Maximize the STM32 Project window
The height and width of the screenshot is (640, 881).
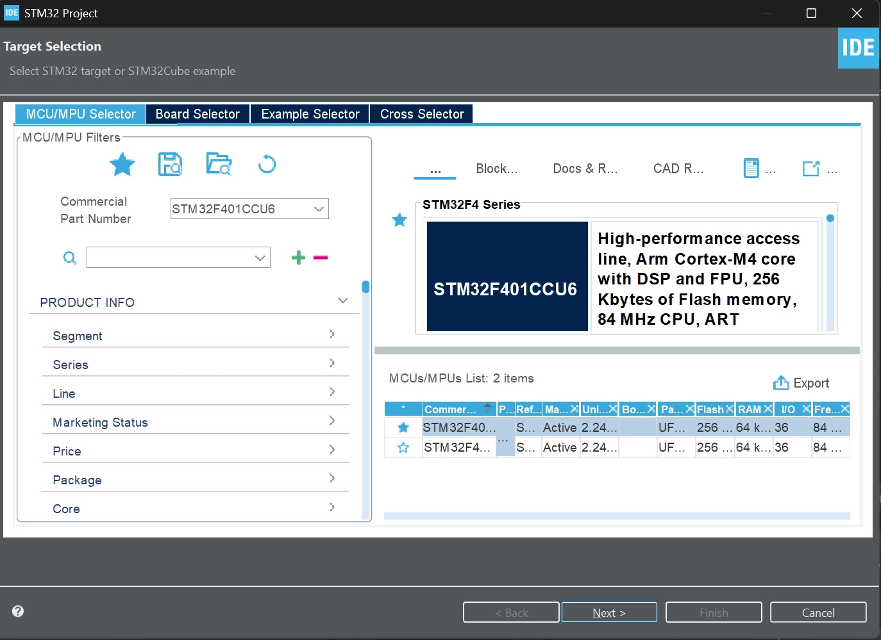[811, 13]
